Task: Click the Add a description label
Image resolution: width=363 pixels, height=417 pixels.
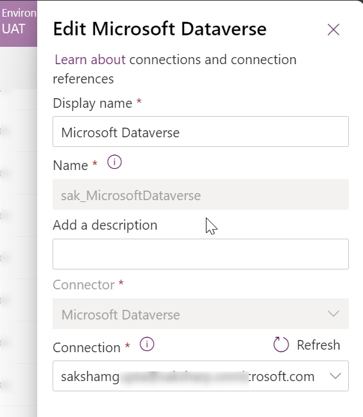Action: 105,225
